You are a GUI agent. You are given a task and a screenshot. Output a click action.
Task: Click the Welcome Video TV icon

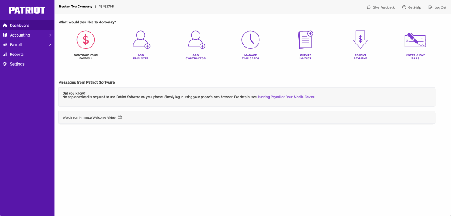pos(120,117)
